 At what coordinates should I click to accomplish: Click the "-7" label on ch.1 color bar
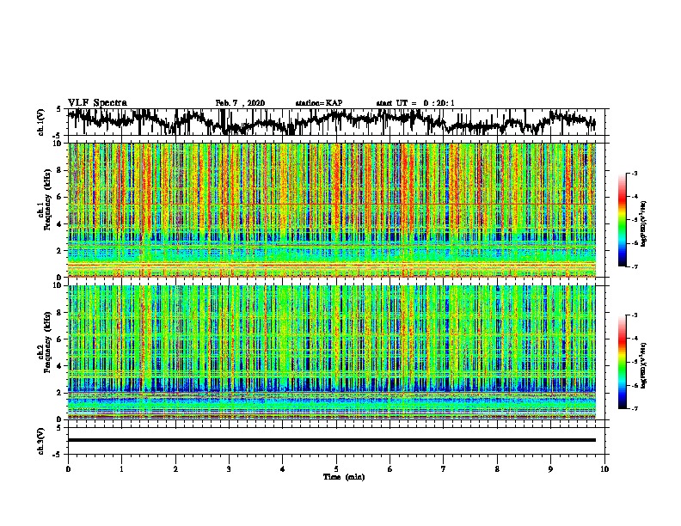634,266
